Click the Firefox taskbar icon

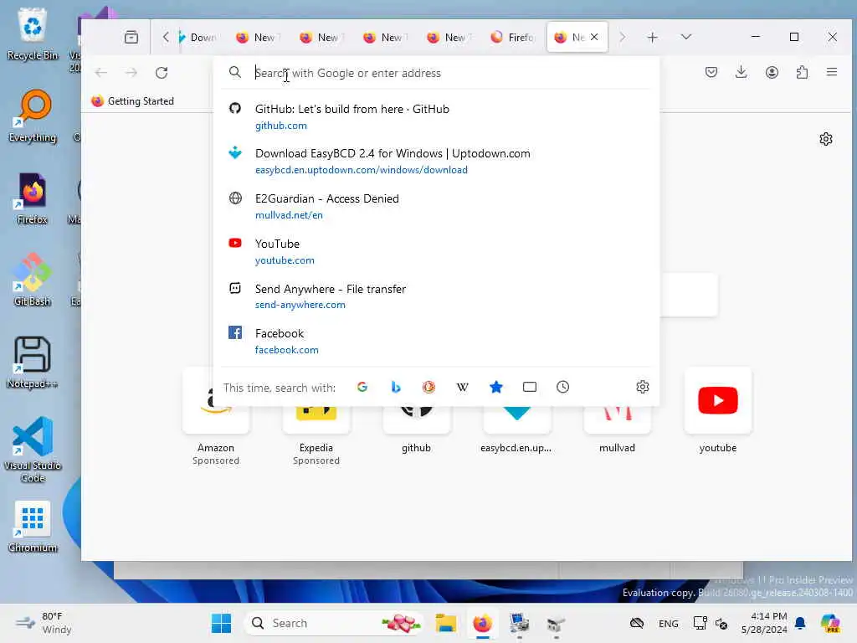click(483, 623)
